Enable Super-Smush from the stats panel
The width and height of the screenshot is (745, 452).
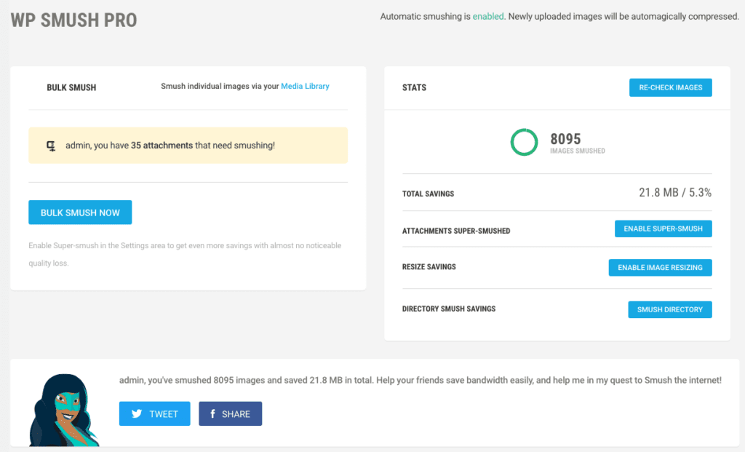pos(663,229)
